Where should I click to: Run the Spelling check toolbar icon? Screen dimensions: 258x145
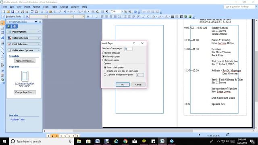click(32, 12)
